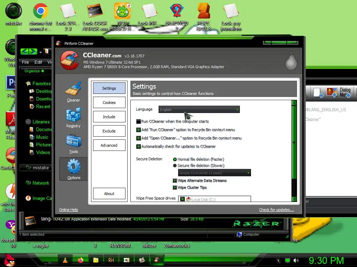This screenshot has width=357, height=267.
Task: Open BEJEWED 2 desktop icon
Action: pyautogui.click(x=177, y=17)
